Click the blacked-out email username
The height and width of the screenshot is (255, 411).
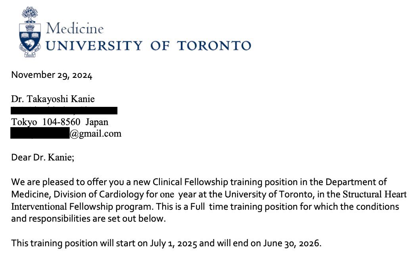click(40, 133)
